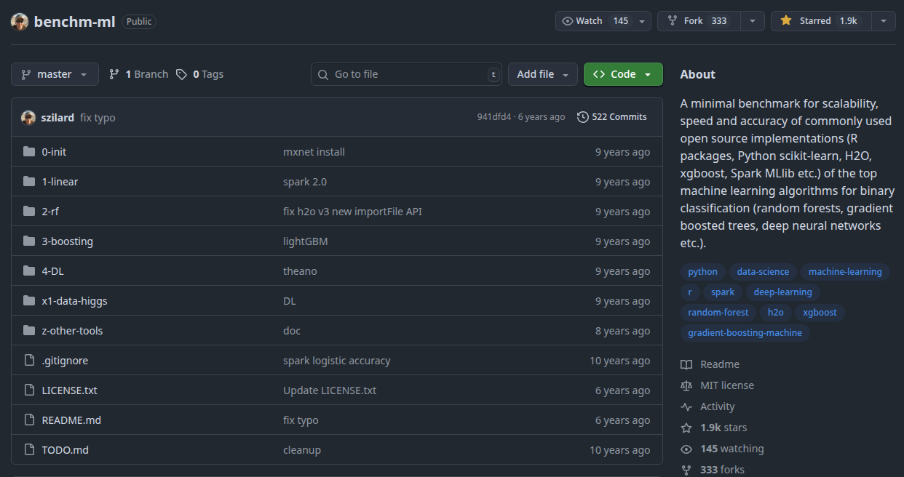Expand the Add file dropdown
Viewport: 904px width, 477px height.
coord(542,74)
